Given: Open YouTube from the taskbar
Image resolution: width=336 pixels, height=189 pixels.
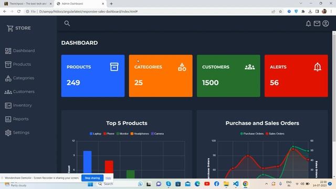Looking at the screenshot, I should (207, 184).
